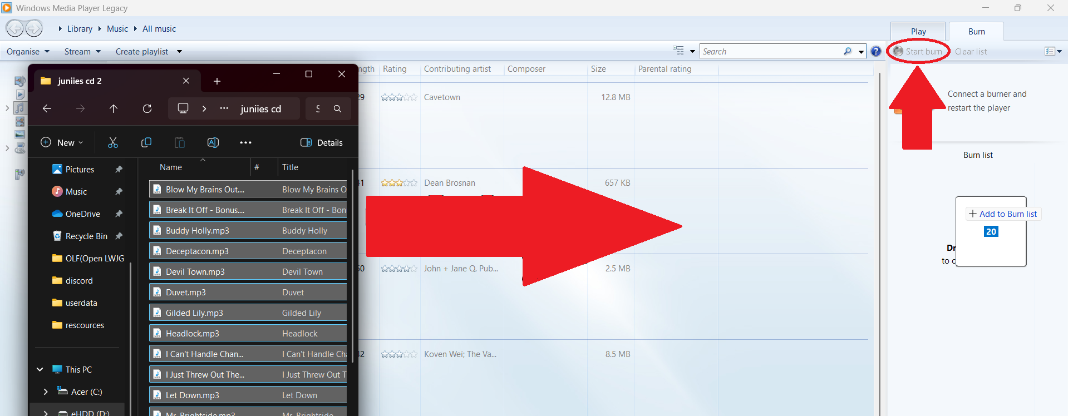Switch to the Play tab

[x=918, y=32]
